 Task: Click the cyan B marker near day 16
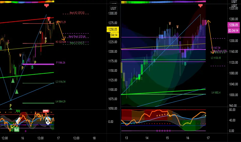coord(185,64)
